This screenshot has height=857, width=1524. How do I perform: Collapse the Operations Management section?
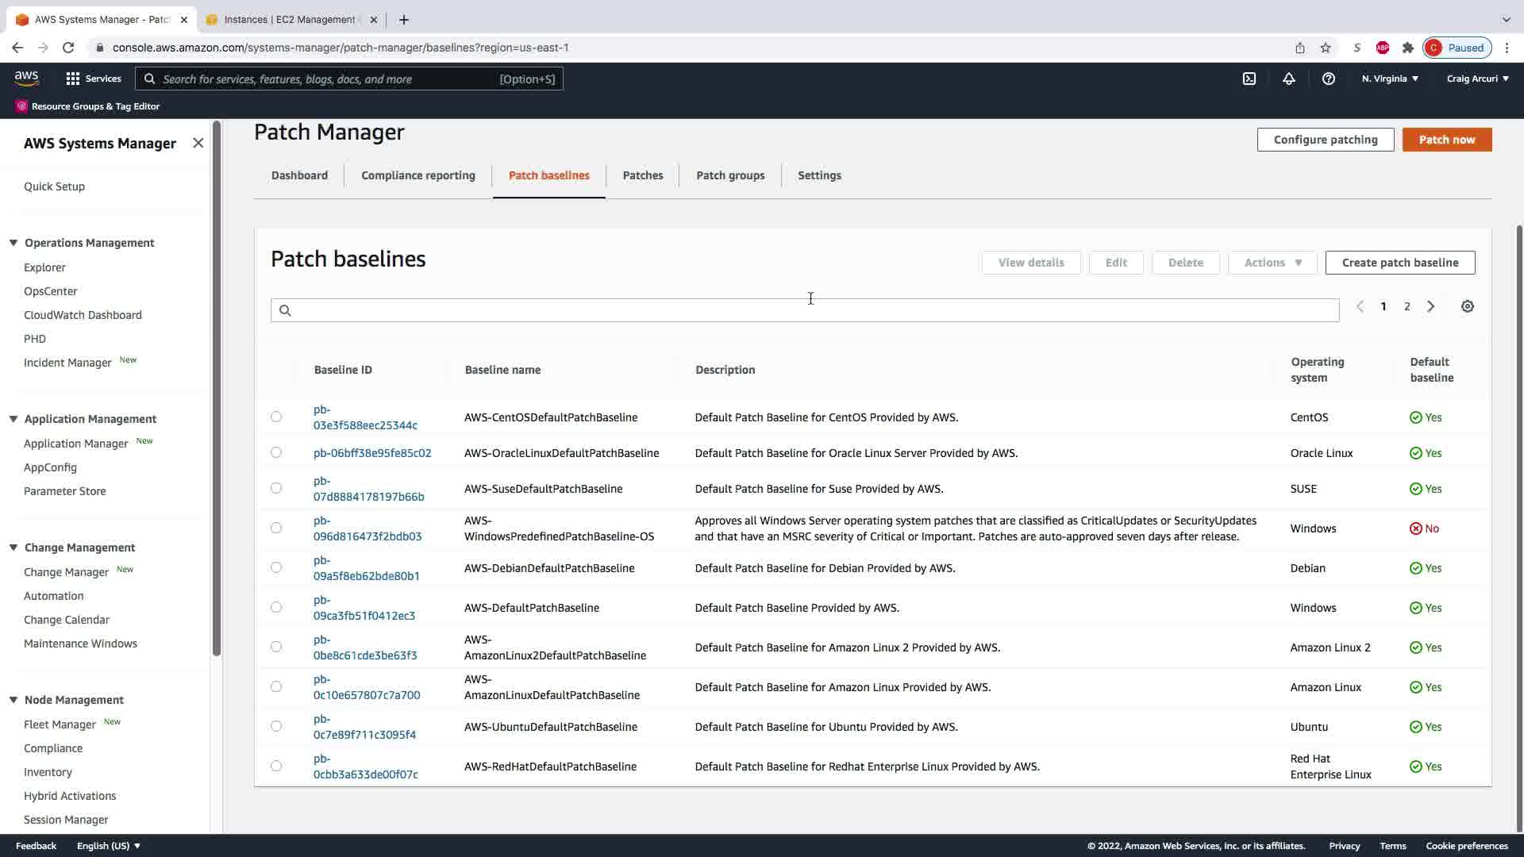point(13,243)
